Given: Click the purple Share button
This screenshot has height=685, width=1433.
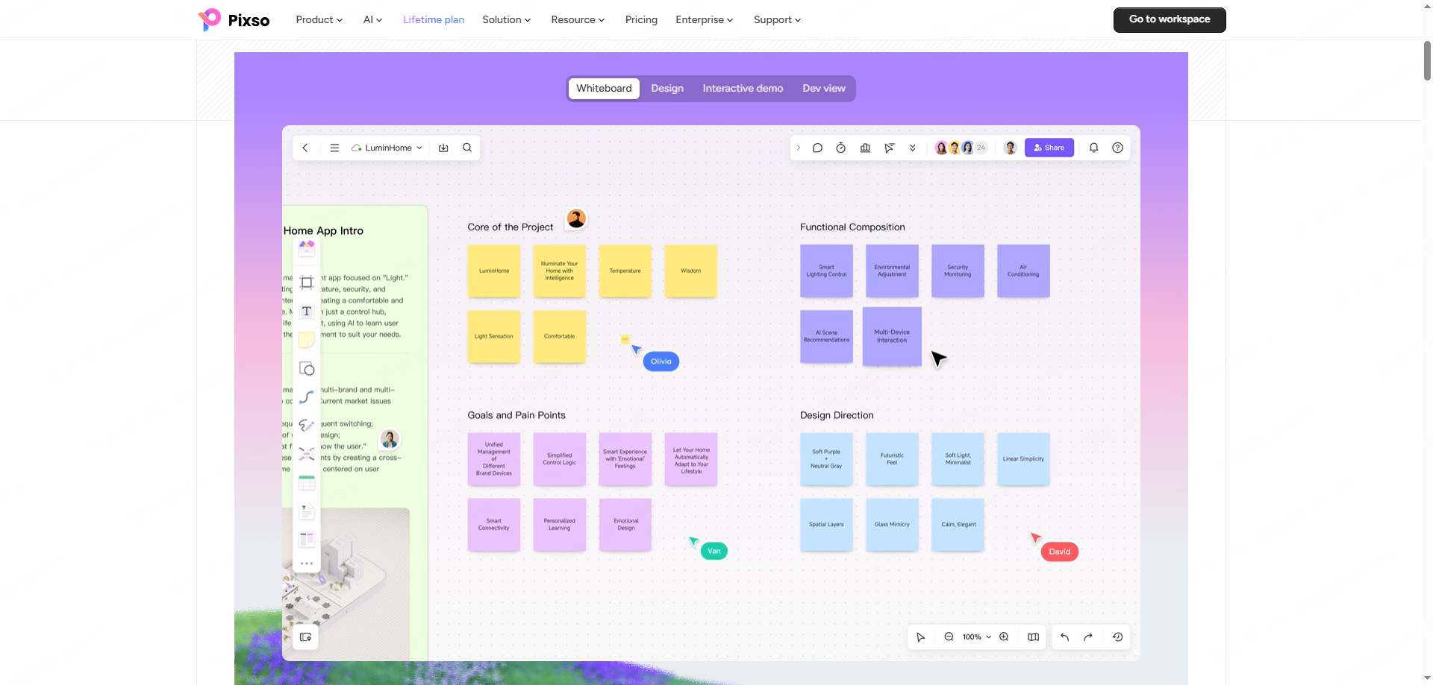Looking at the screenshot, I should coord(1049,148).
